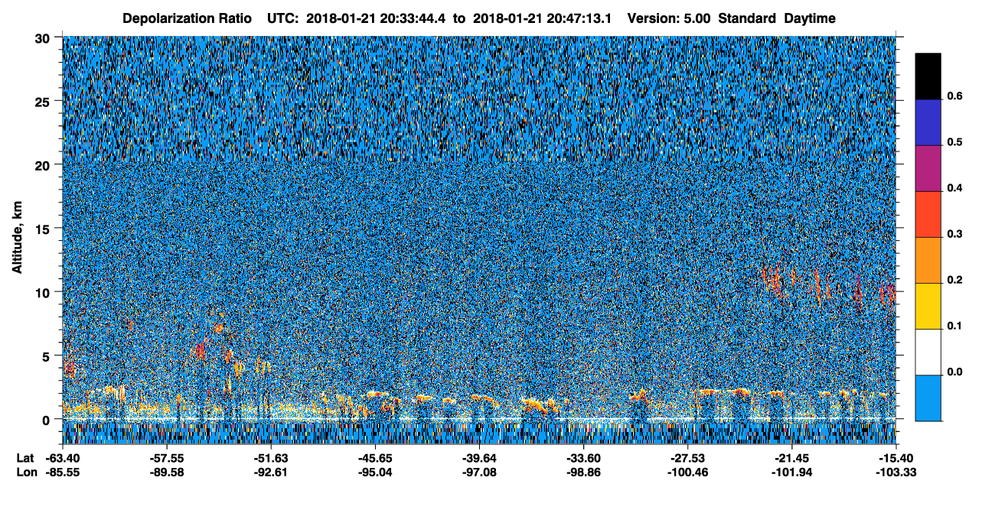The width and height of the screenshot is (995, 510).
Task: Click the latitude value '-21.45'
Action: [791, 458]
